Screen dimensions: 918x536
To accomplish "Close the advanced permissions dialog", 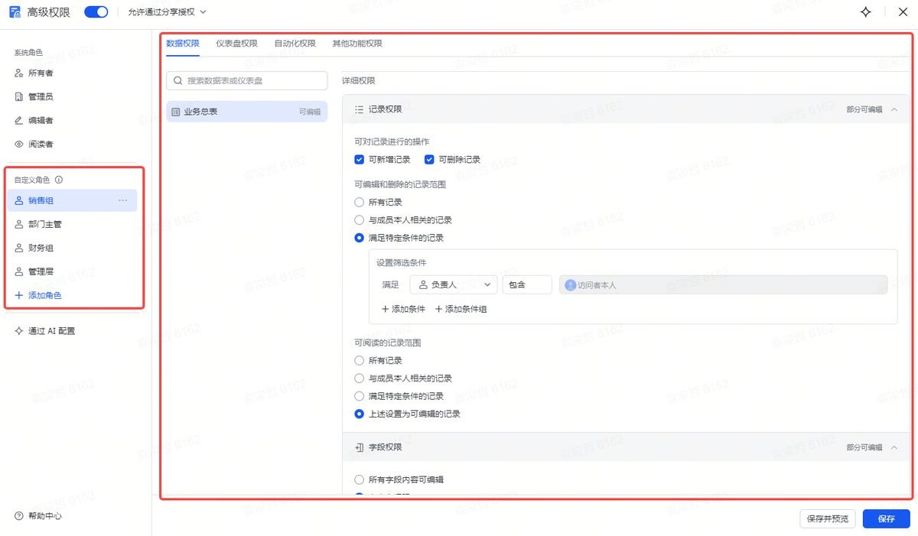I will [902, 12].
